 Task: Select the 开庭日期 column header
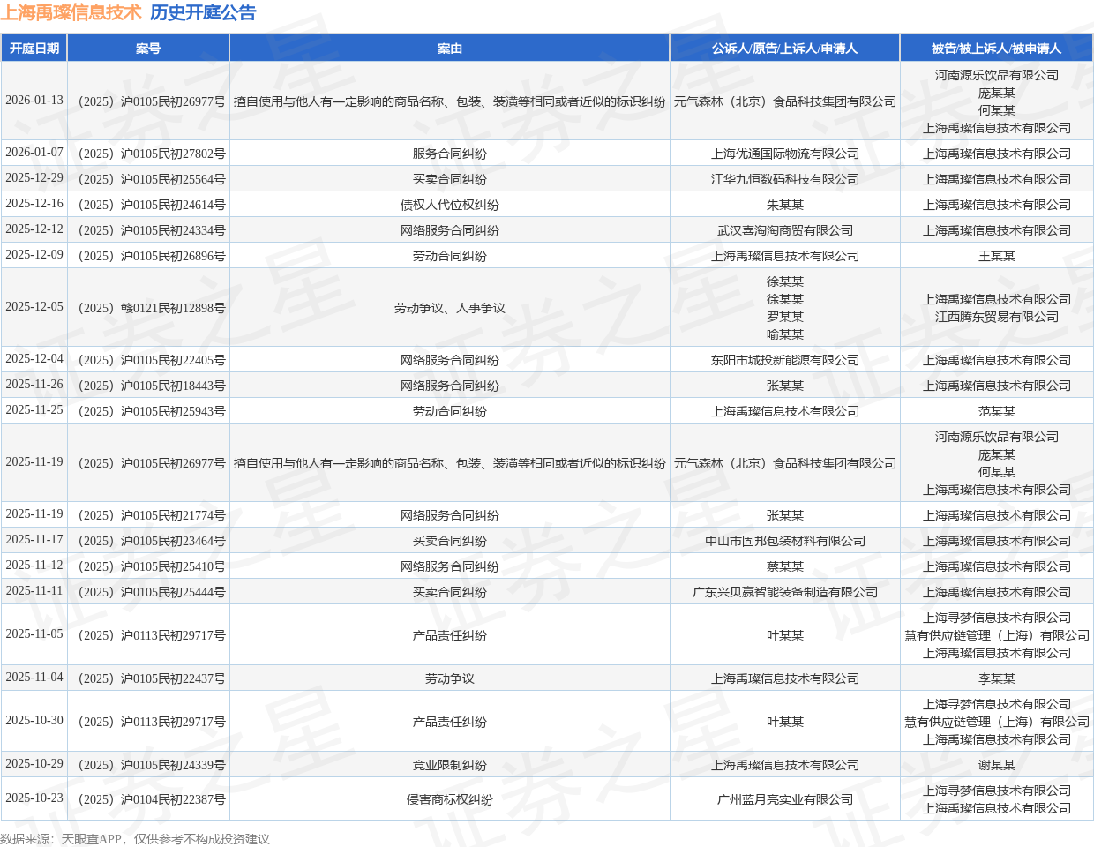(x=34, y=49)
